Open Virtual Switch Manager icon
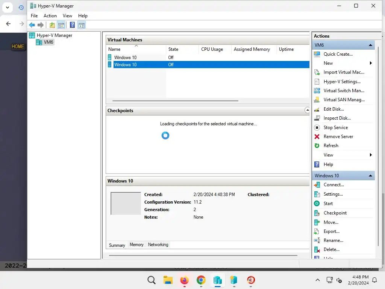 click(317, 91)
